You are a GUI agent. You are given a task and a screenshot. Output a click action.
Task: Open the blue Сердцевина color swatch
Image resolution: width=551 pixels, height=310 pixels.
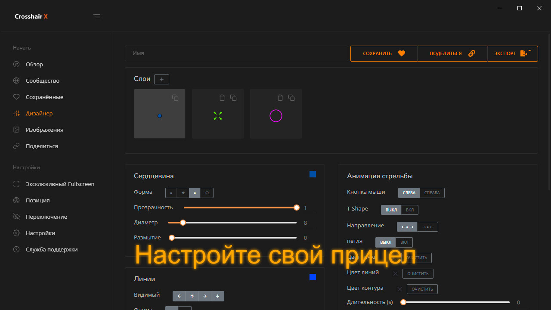coord(313,174)
